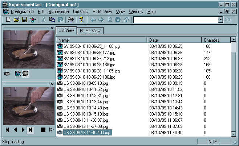Sort list by the Date column header
The height and width of the screenshot is (146, 239).
174,40
